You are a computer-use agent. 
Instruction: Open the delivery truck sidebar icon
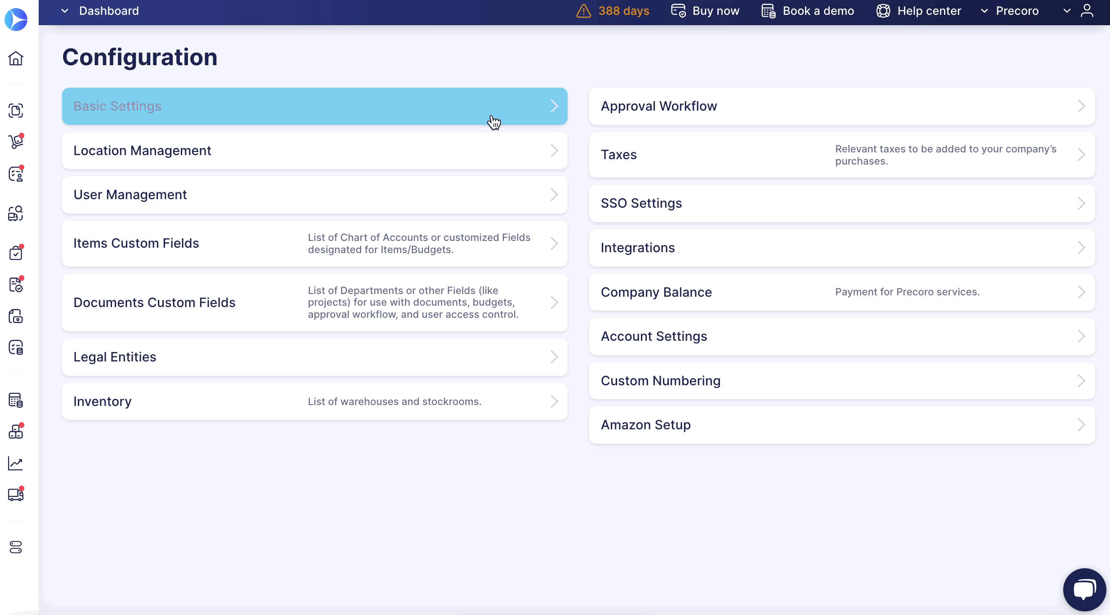click(16, 495)
